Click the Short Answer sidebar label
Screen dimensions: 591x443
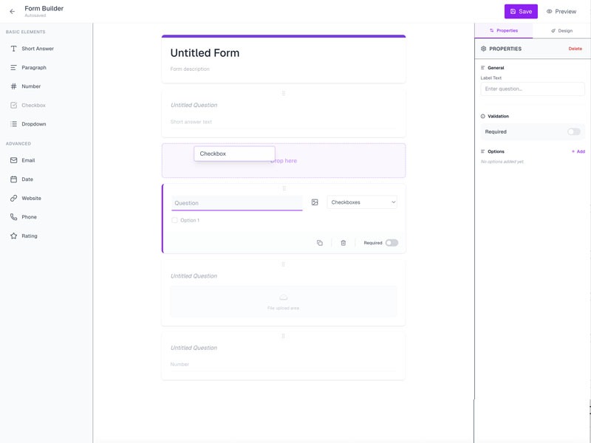(38, 49)
